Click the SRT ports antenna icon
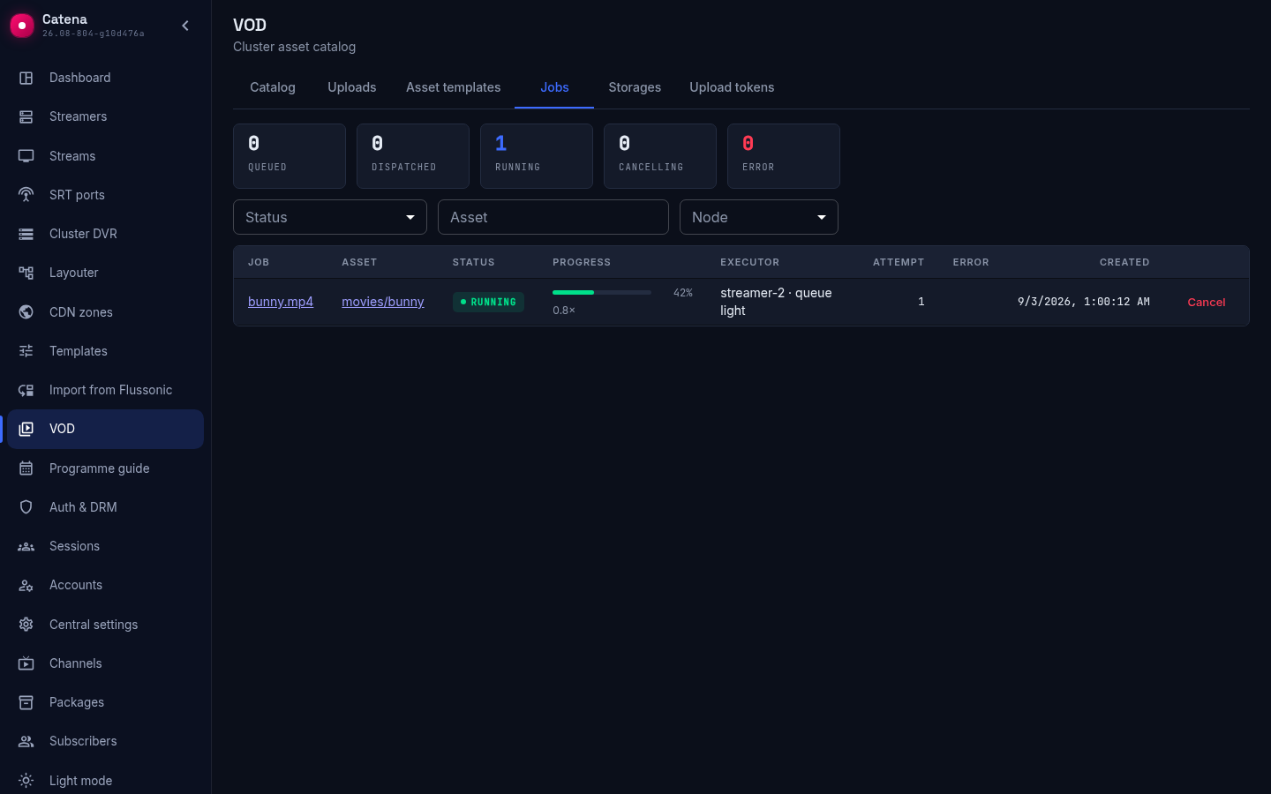Screen dimensions: 1271x794 pyautogui.click(x=26, y=195)
